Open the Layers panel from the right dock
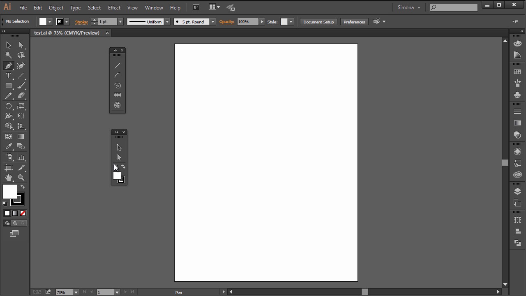526x296 pixels. pyautogui.click(x=517, y=192)
